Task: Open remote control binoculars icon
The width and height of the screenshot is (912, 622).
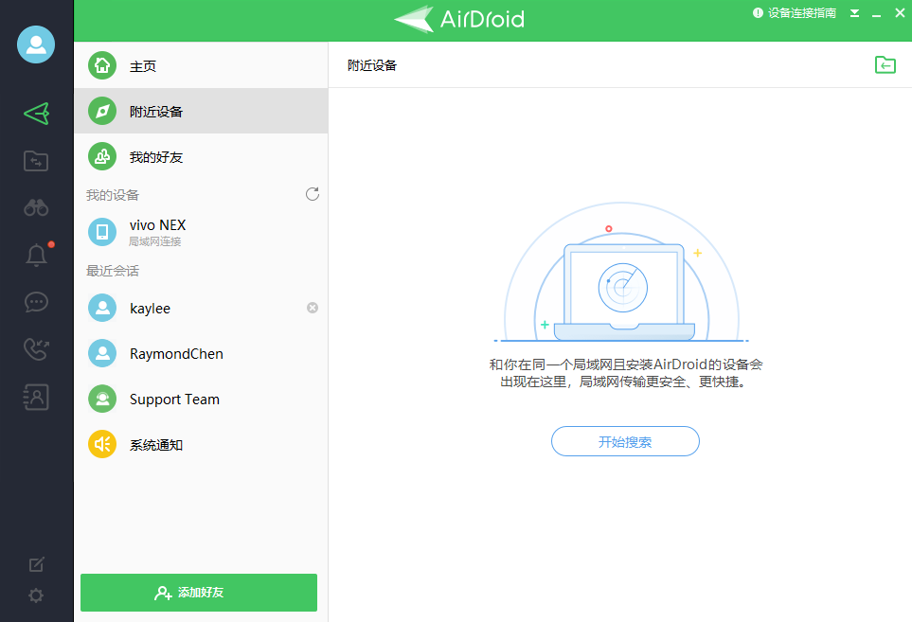Action: [36, 208]
